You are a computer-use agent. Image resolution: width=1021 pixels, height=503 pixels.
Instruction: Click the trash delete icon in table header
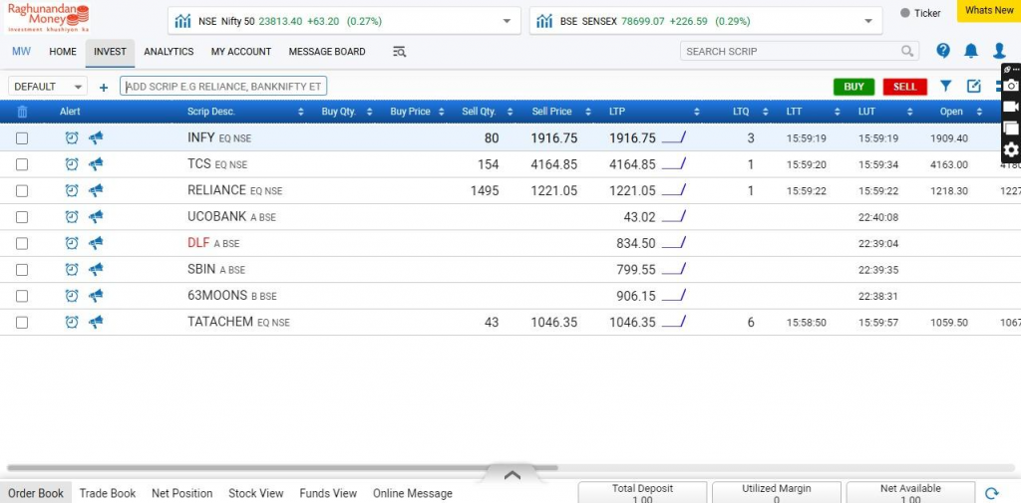22,112
